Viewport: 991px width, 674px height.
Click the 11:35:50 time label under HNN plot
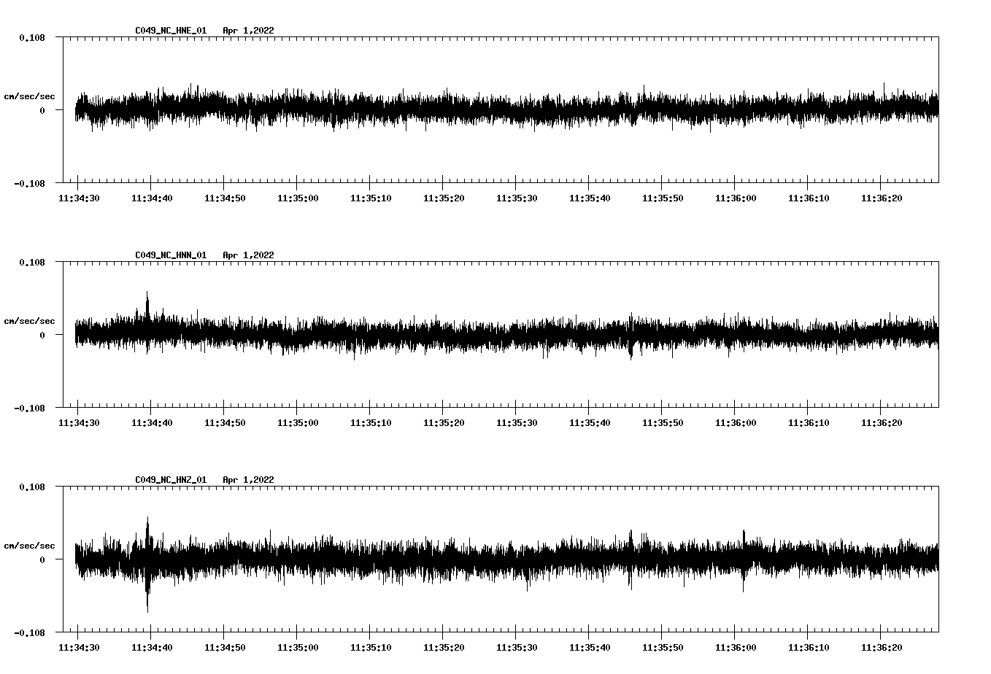pyautogui.click(x=663, y=423)
